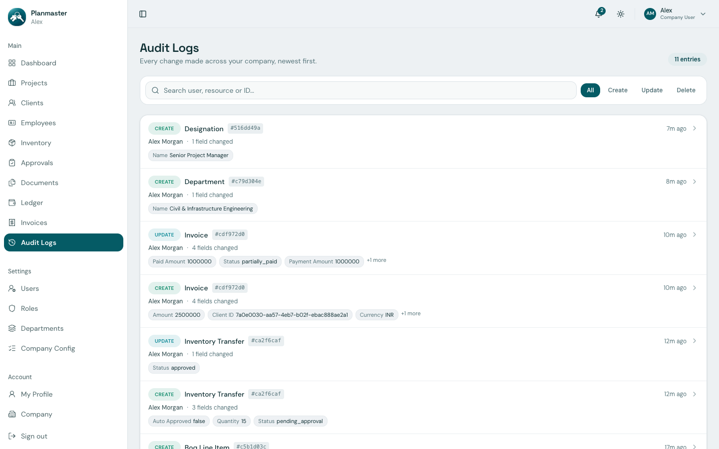Switch theme with the sun icon
719x449 pixels.
[621, 14]
